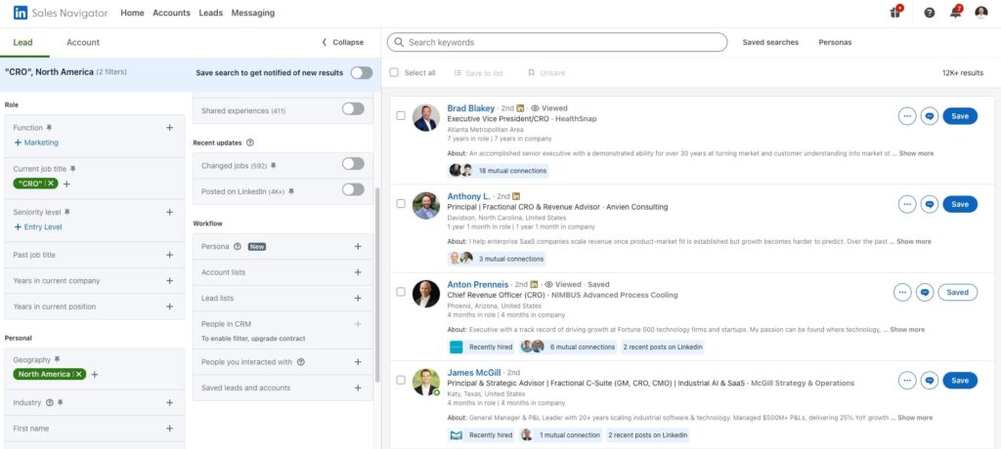The image size is (1001, 449).
Task: Click Saved button for Anton Prenneis
Action: pos(957,292)
